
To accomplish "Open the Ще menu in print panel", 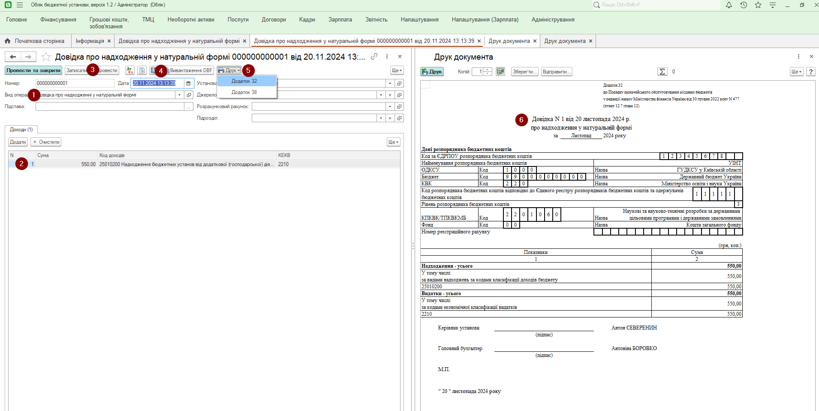I will (796, 72).
